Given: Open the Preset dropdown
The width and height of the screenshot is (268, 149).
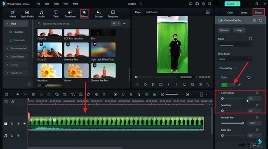Looking at the screenshot, I should coord(235,44).
